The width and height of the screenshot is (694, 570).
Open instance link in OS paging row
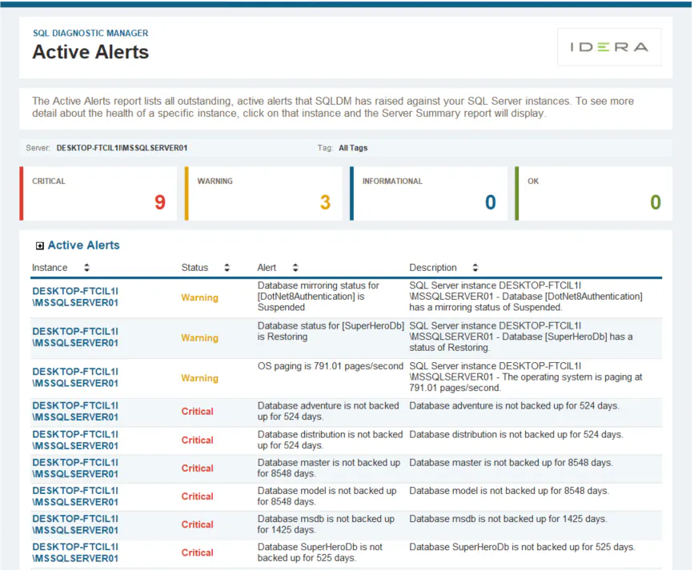coord(75,377)
